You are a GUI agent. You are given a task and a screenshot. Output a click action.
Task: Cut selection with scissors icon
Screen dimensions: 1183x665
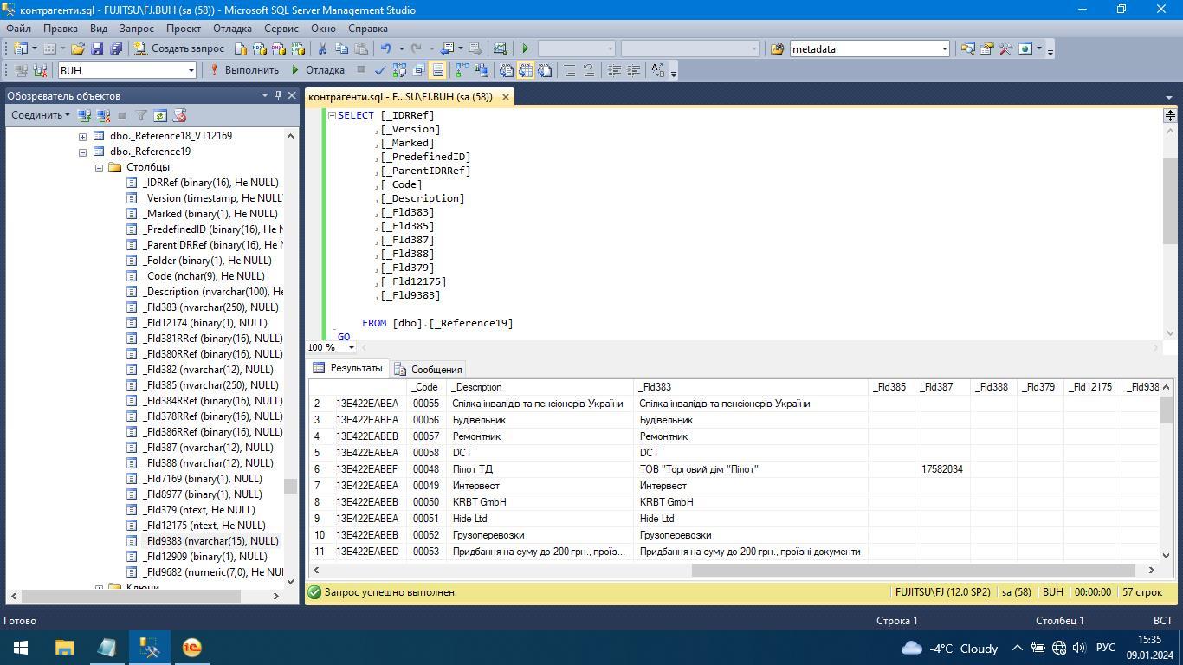click(x=322, y=49)
